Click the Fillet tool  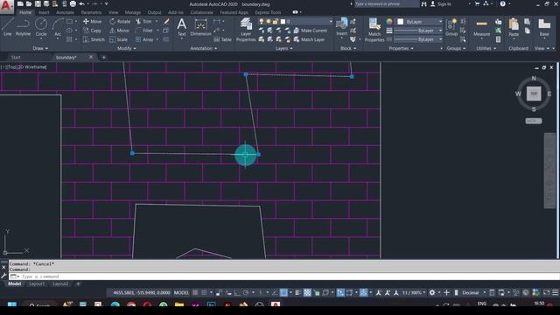(x=144, y=31)
